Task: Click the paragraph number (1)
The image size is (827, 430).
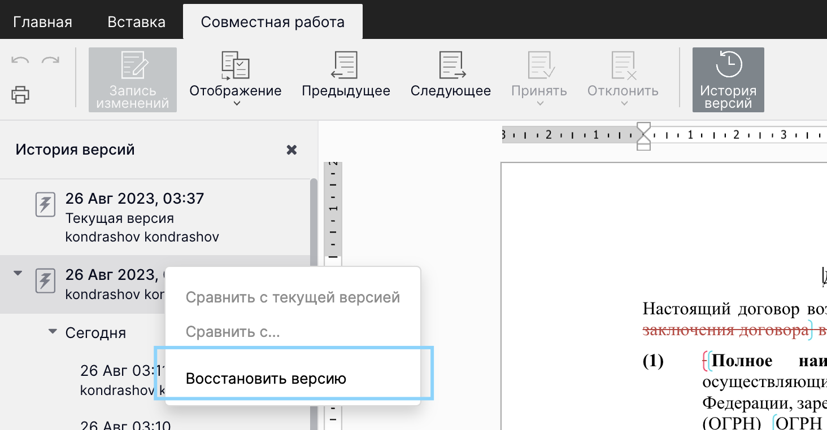Action: click(x=653, y=361)
